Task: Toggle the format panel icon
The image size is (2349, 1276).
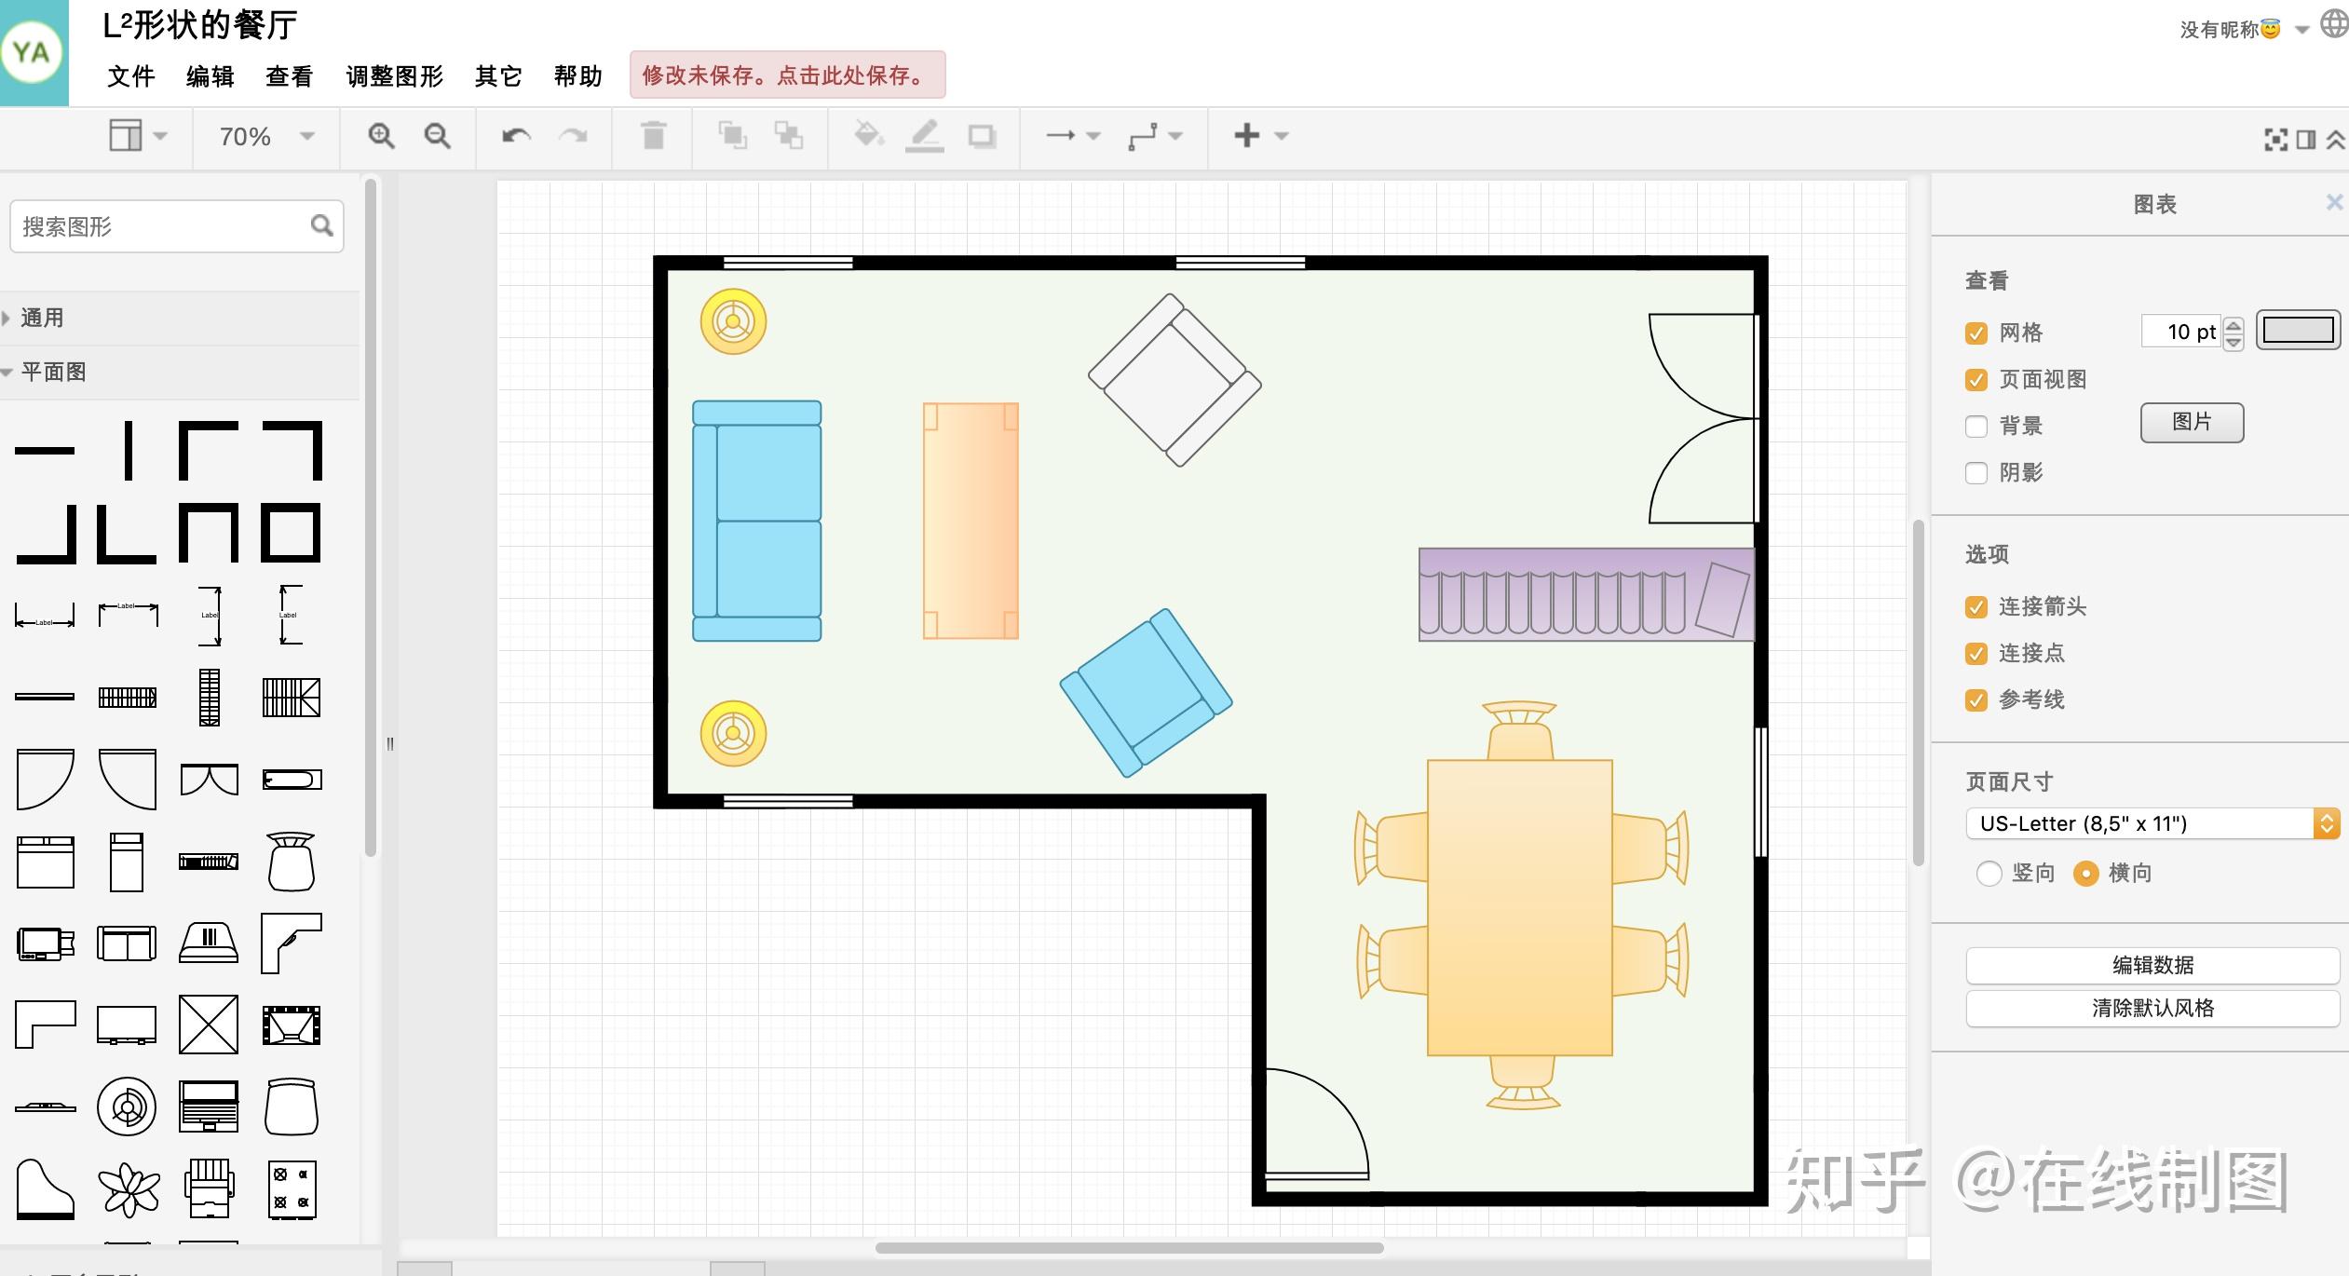Action: point(2306,140)
